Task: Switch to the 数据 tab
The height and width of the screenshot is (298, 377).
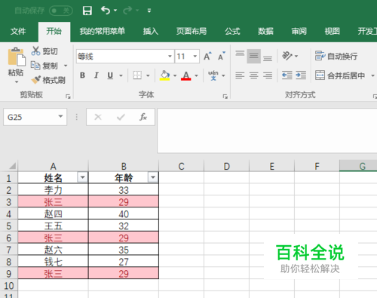Action: 265,31
